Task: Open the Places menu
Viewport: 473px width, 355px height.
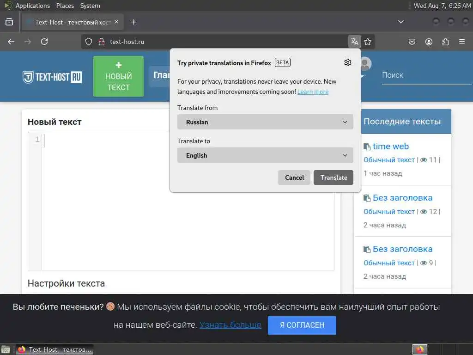Action: (65, 6)
